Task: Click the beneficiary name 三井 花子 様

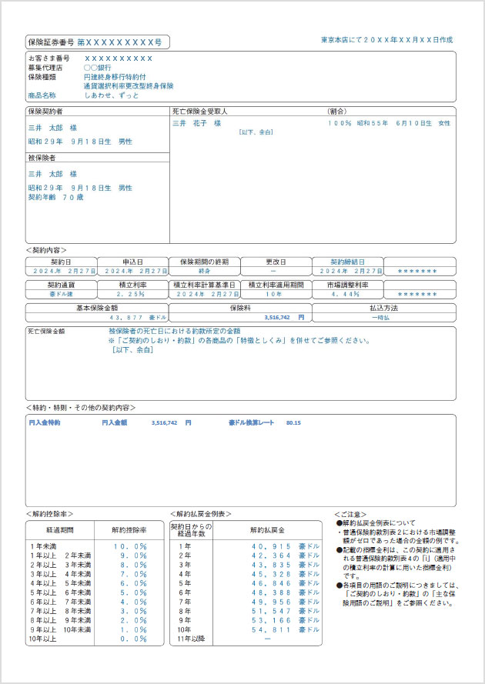Action: click(196, 123)
